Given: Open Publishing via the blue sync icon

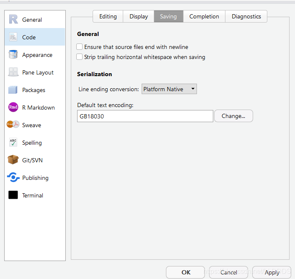Looking at the screenshot, I should coord(13,177).
